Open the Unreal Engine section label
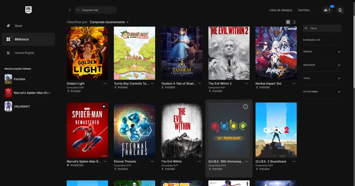Image resolution: width=355 pixels, height=186 pixels. pyautogui.click(x=24, y=53)
